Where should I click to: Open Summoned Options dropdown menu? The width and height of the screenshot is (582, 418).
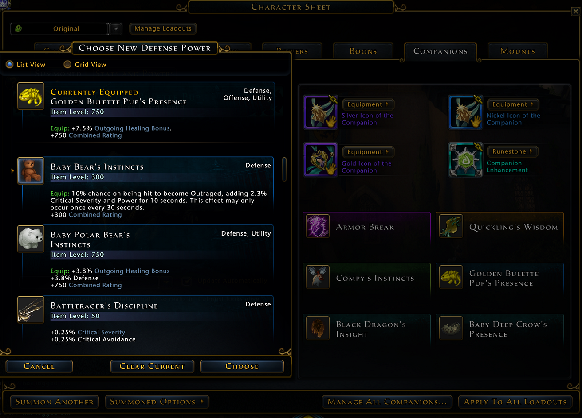click(157, 402)
